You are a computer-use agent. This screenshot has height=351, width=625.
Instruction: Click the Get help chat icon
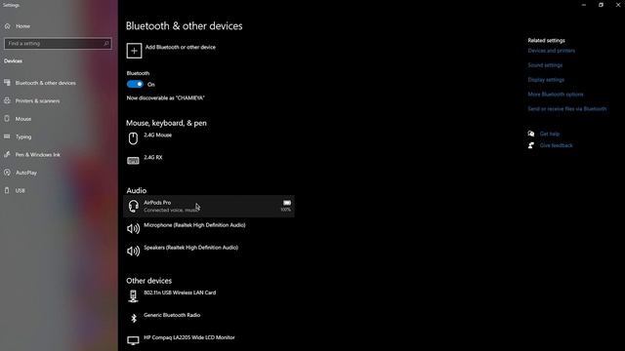[x=531, y=134]
